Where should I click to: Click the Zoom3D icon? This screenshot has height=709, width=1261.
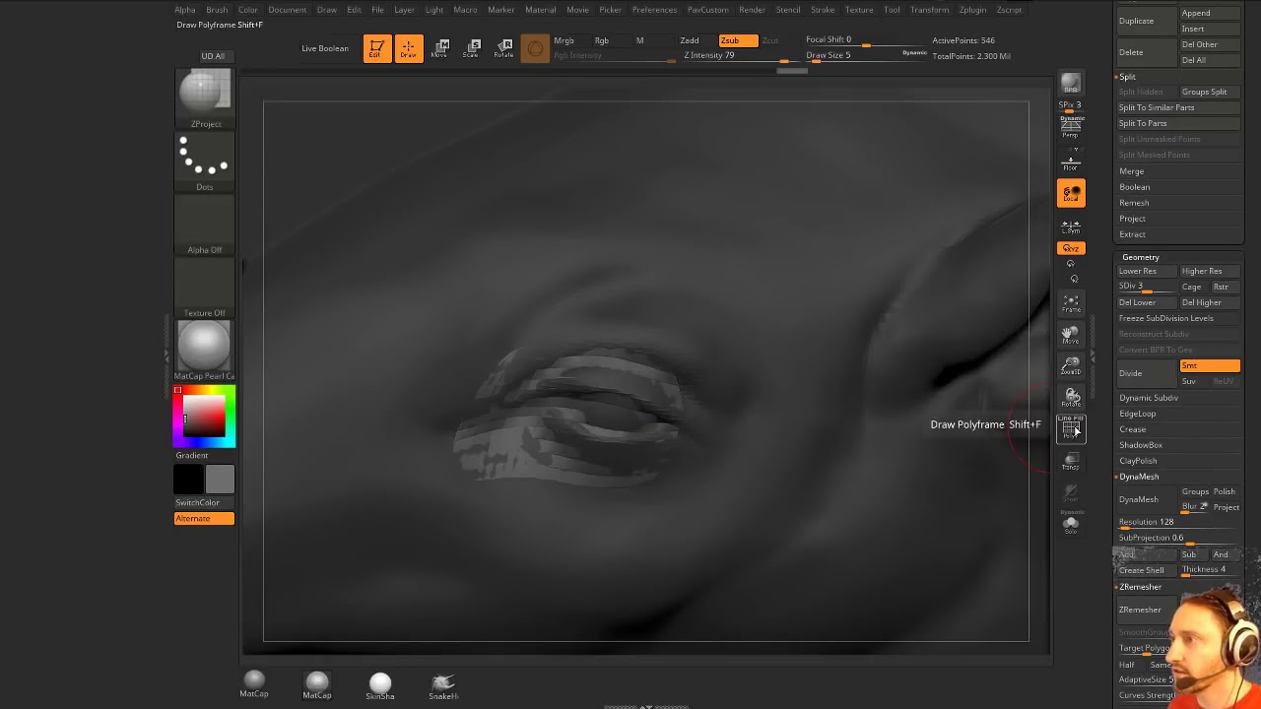1071,367
